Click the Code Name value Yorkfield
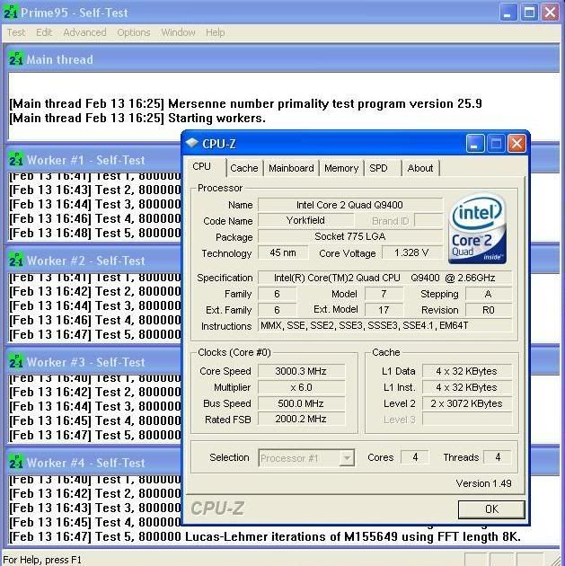The height and width of the screenshot is (566, 565). point(305,220)
